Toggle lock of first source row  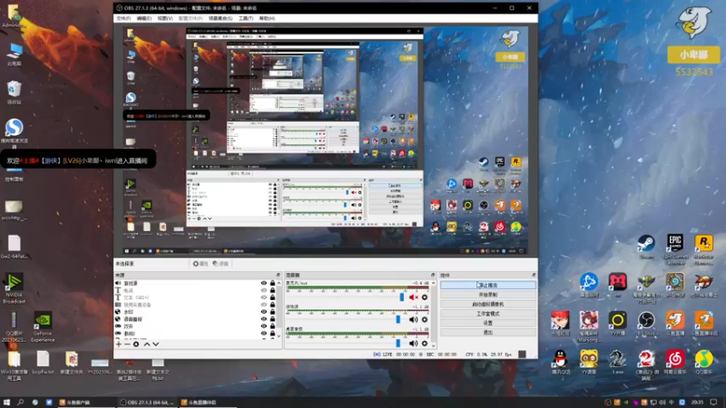click(272, 283)
